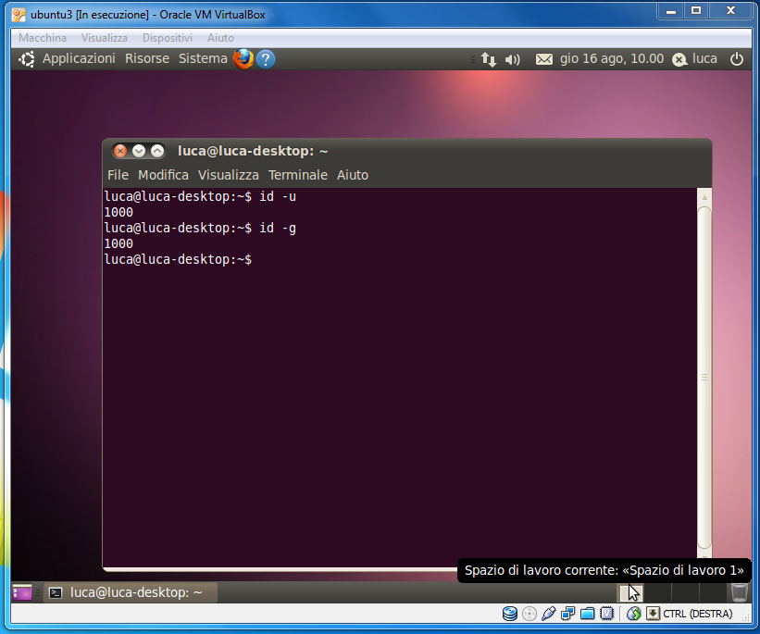Launch Firefox from the top panel

pyautogui.click(x=243, y=58)
